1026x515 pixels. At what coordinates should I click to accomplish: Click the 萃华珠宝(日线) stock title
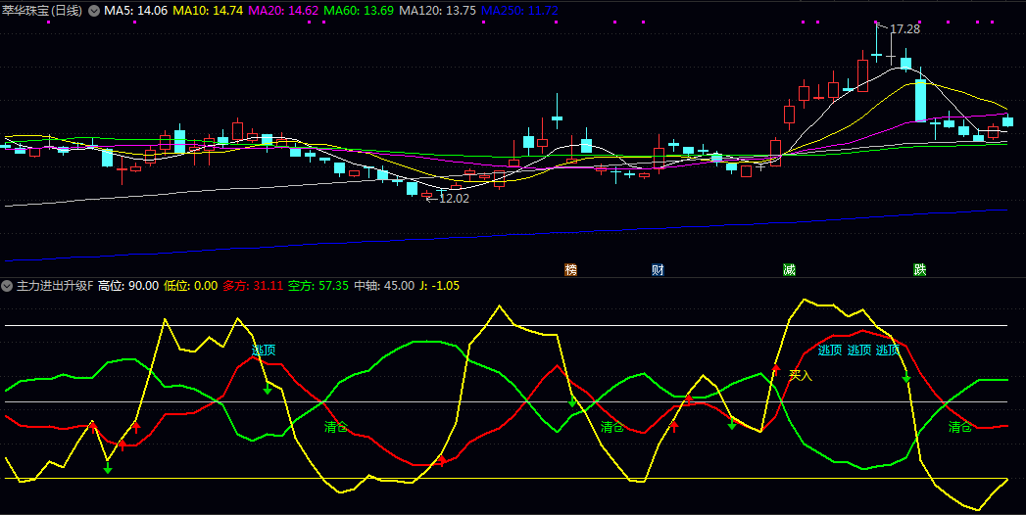(x=43, y=11)
